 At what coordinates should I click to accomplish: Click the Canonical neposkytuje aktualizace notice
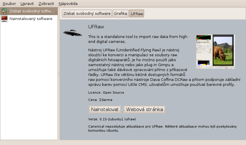162,128
